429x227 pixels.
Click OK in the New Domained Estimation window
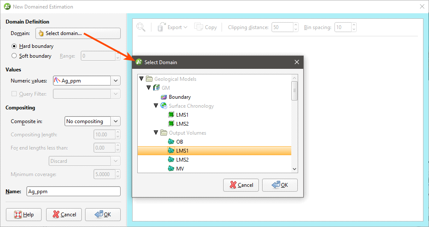point(103,215)
